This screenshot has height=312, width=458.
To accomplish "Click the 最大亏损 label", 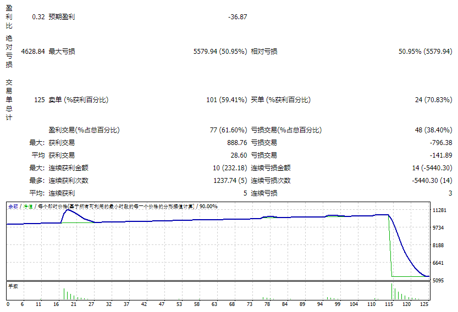I will pyautogui.click(x=62, y=52).
